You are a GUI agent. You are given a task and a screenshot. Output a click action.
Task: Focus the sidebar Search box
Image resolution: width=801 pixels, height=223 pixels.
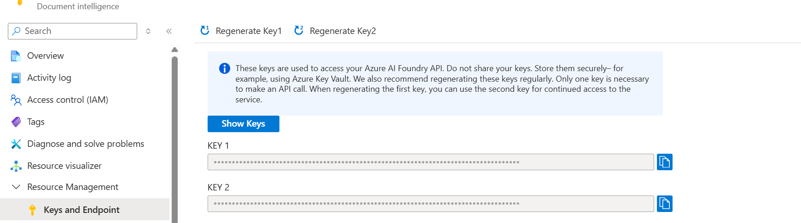(72, 31)
